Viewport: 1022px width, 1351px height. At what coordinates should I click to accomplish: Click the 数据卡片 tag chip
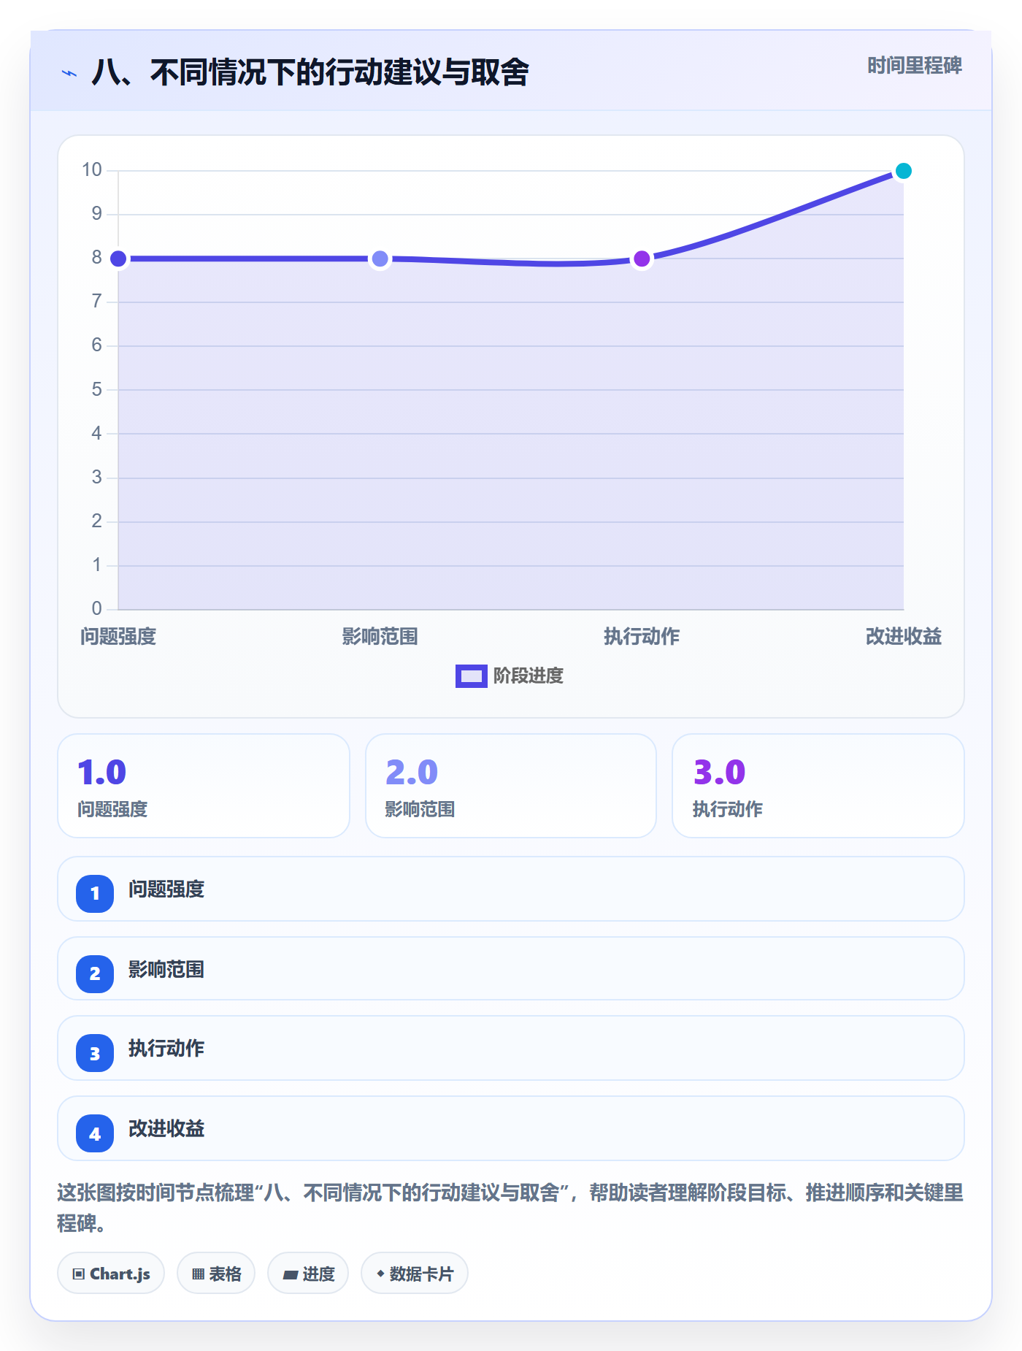pos(415,1274)
